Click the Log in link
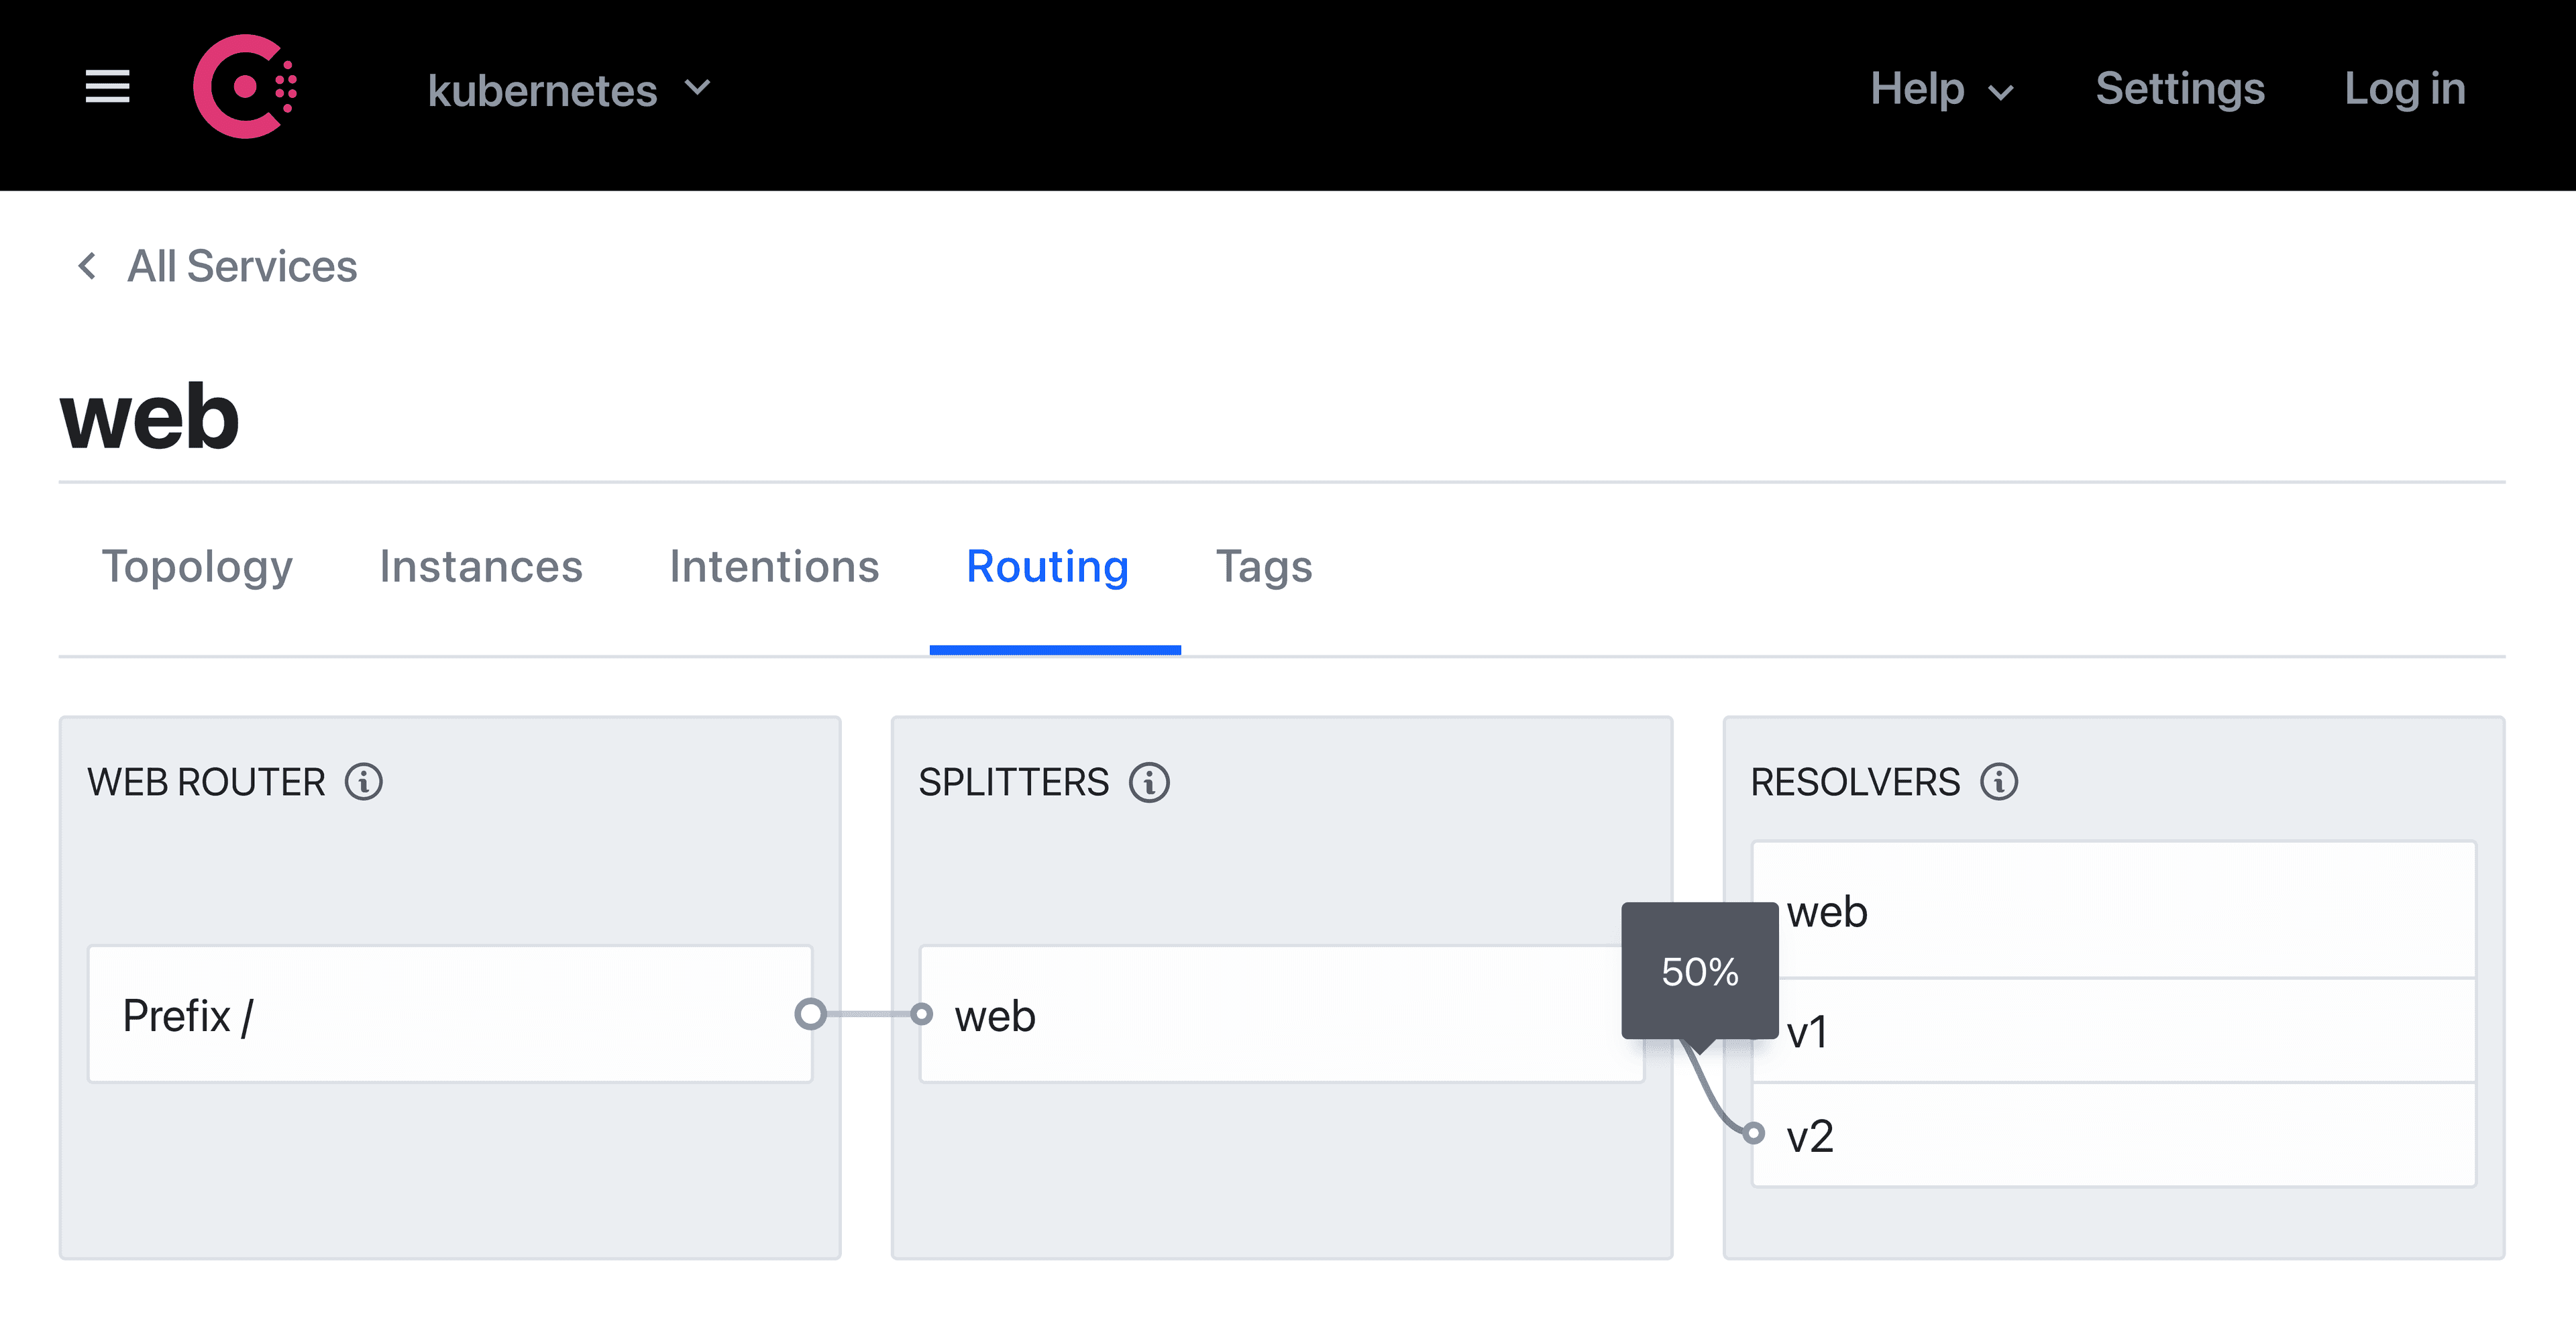 pos(2405,90)
